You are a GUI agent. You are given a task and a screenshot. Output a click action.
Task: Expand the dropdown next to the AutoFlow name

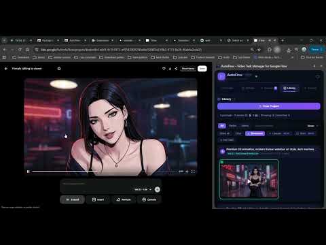coord(256,76)
